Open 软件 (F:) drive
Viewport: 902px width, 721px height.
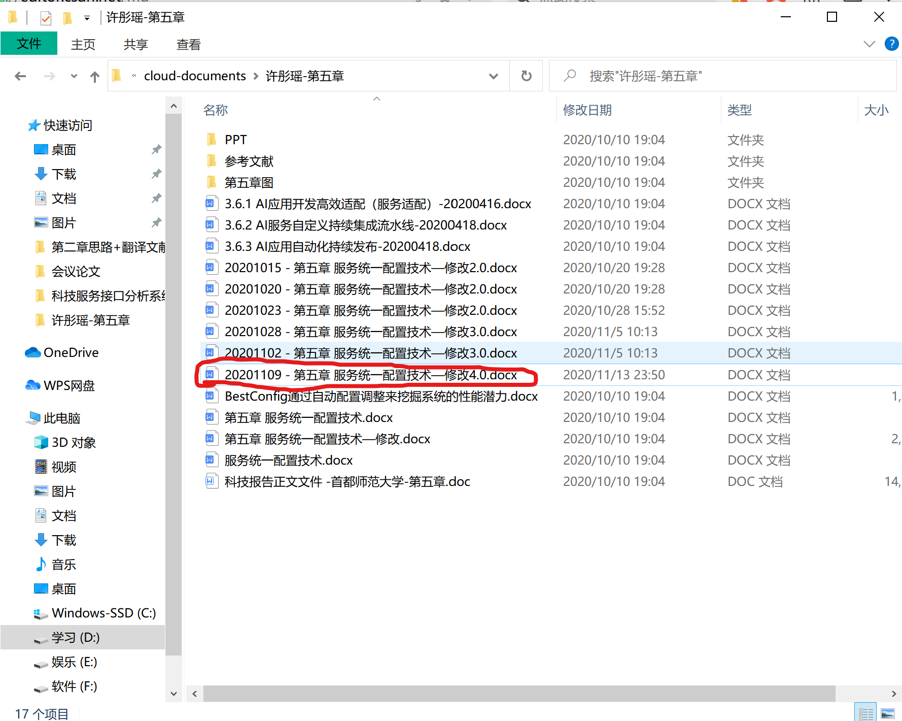coord(74,686)
